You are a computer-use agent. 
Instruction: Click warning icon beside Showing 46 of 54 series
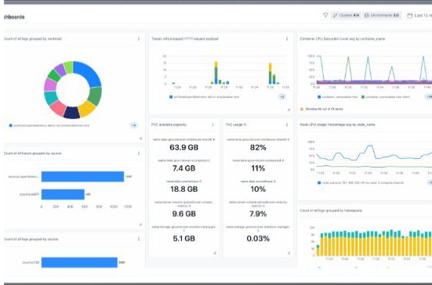(302, 109)
